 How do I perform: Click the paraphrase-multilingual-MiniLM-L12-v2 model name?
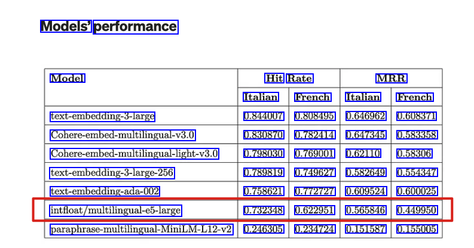[x=141, y=230]
